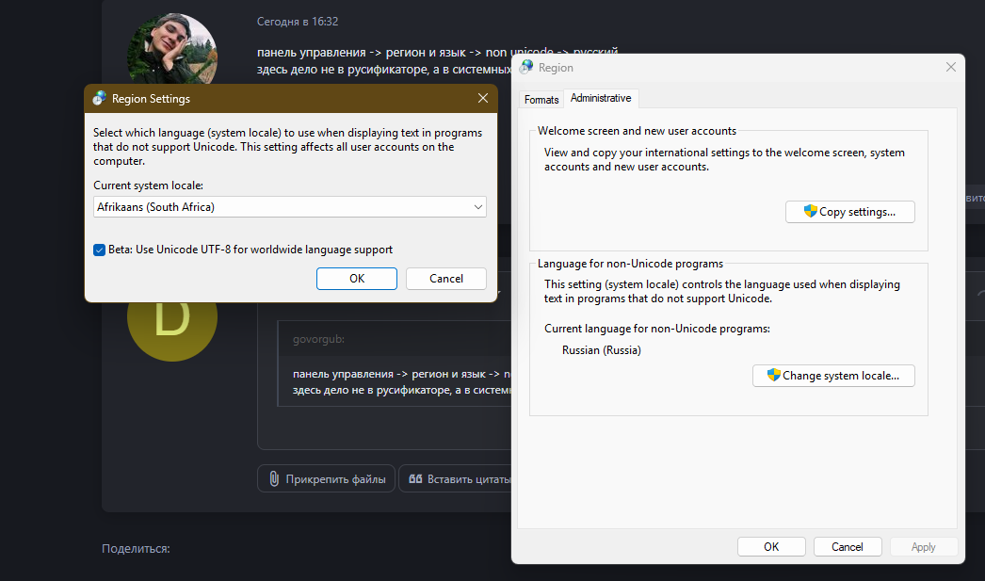The image size is (985, 581).
Task: Click the globe icon in Region window title bar
Action: (526, 68)
